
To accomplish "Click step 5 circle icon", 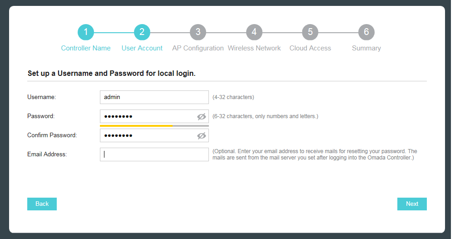I will click(x=310, y=32).
